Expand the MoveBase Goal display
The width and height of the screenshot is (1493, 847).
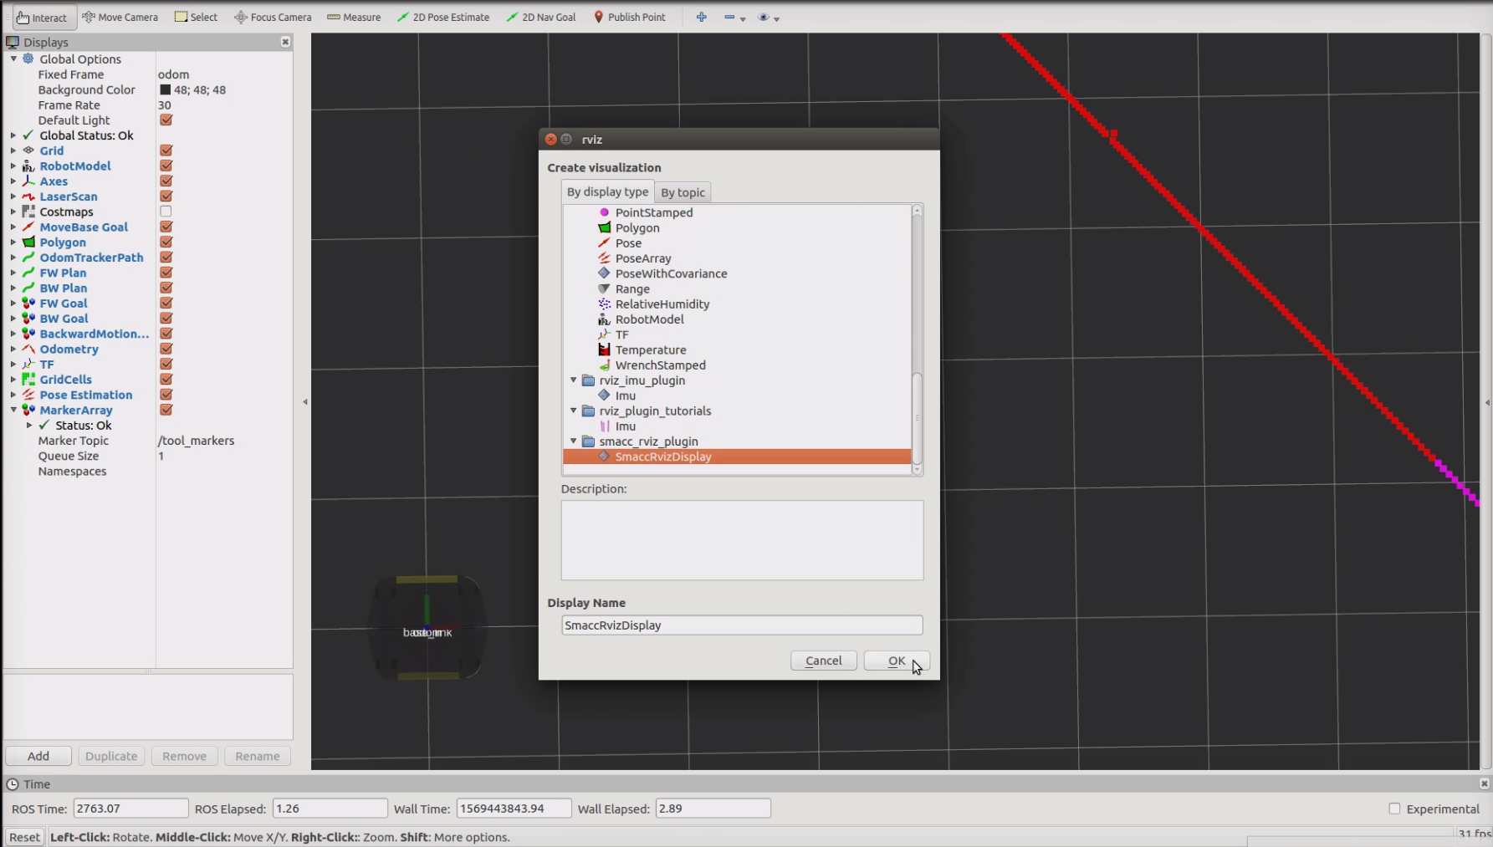coord(13,227)
